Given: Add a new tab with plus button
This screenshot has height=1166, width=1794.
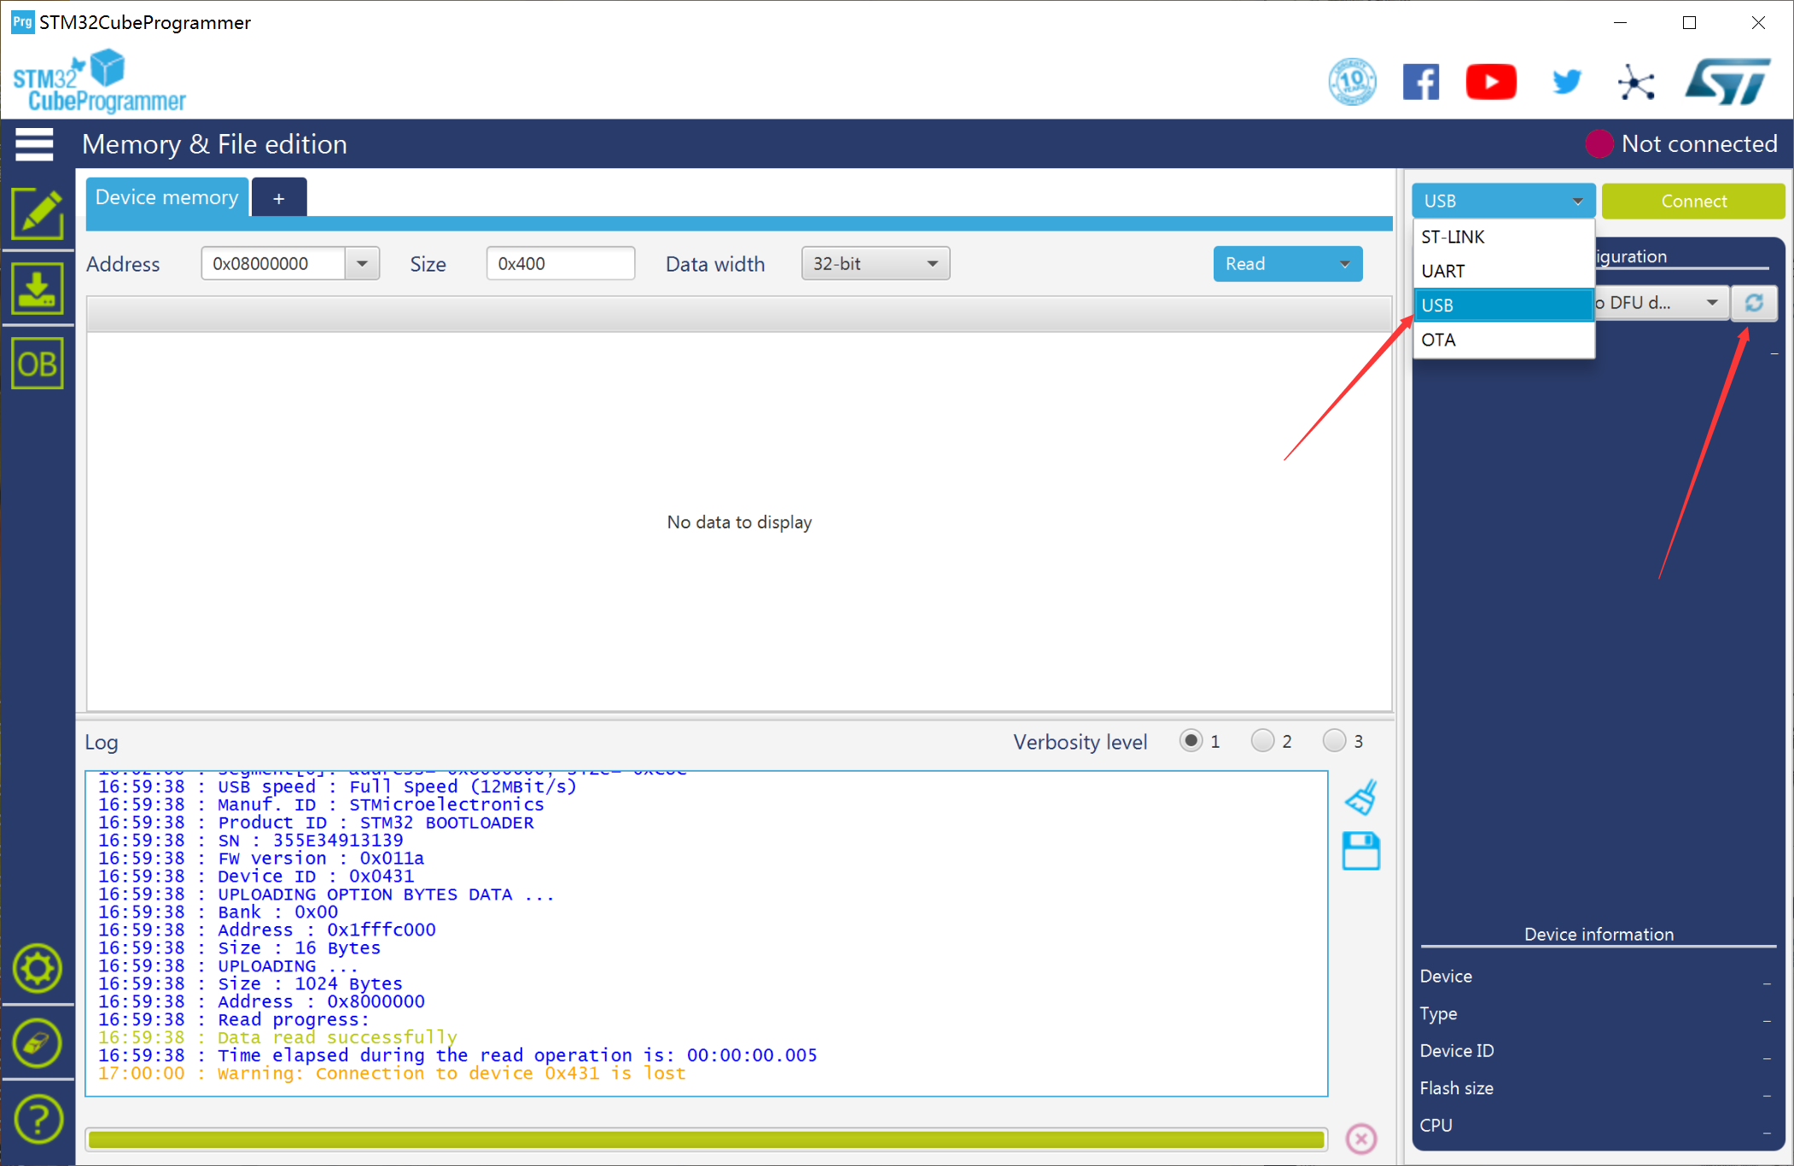Looking at the screenshot, I should click(278, 198).
